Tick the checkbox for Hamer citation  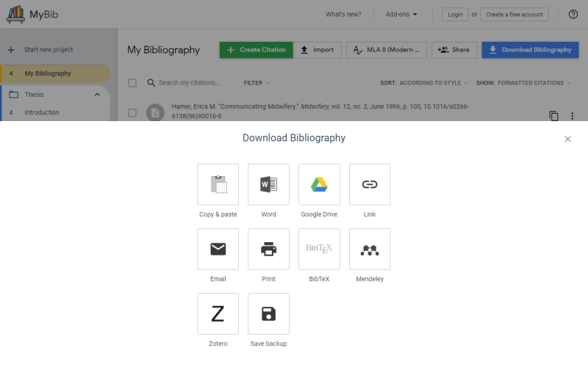pos(132,113)
